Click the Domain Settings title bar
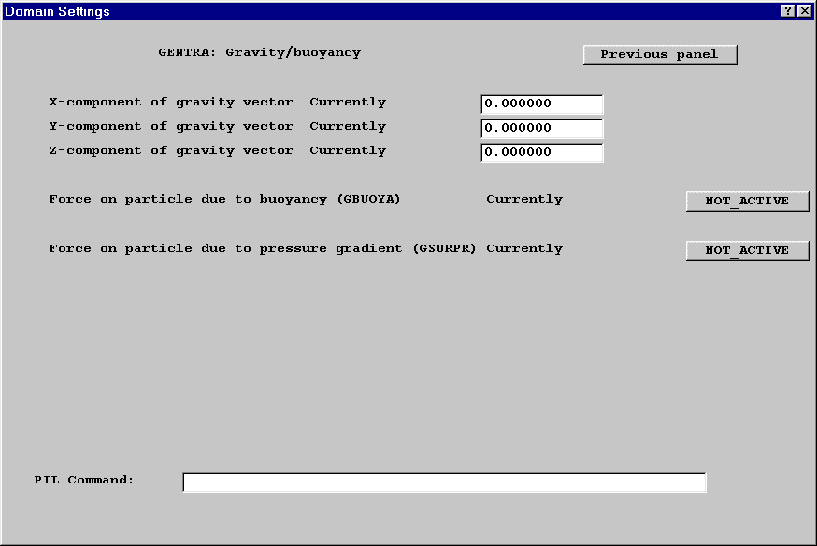 374,11
